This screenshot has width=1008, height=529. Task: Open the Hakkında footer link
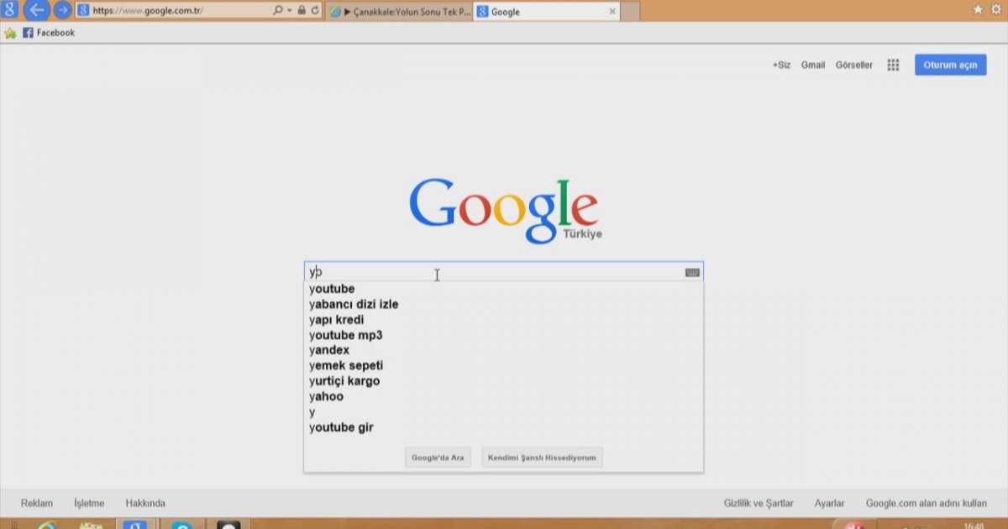coord(145,503)
